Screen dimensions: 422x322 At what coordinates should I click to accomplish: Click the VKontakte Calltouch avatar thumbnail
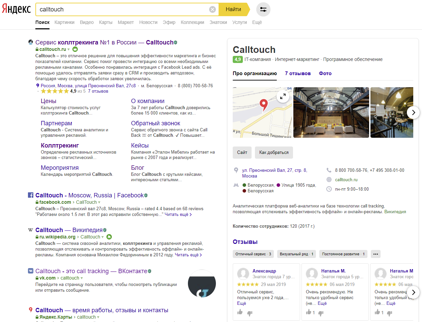point(202,284)
